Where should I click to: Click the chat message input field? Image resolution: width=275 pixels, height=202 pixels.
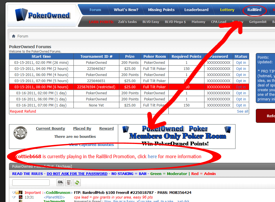pos(31,183)
